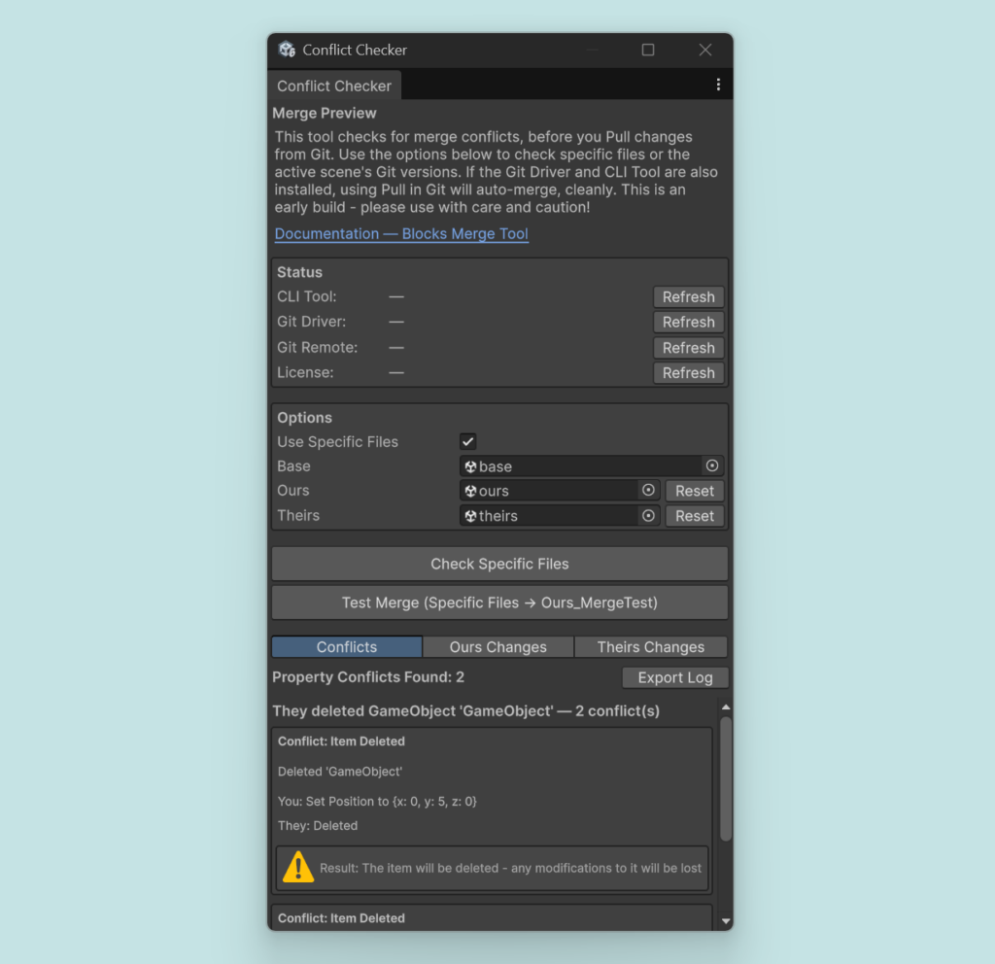Switch to the Theirs Changes tab
Viewport: 995px width, 964px height.
pyautogui.click(x=650, y=647)
